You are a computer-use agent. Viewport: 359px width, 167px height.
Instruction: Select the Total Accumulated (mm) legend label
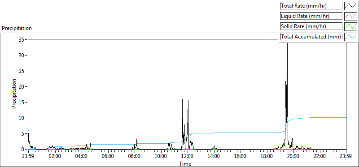click(x=311, y=37)
